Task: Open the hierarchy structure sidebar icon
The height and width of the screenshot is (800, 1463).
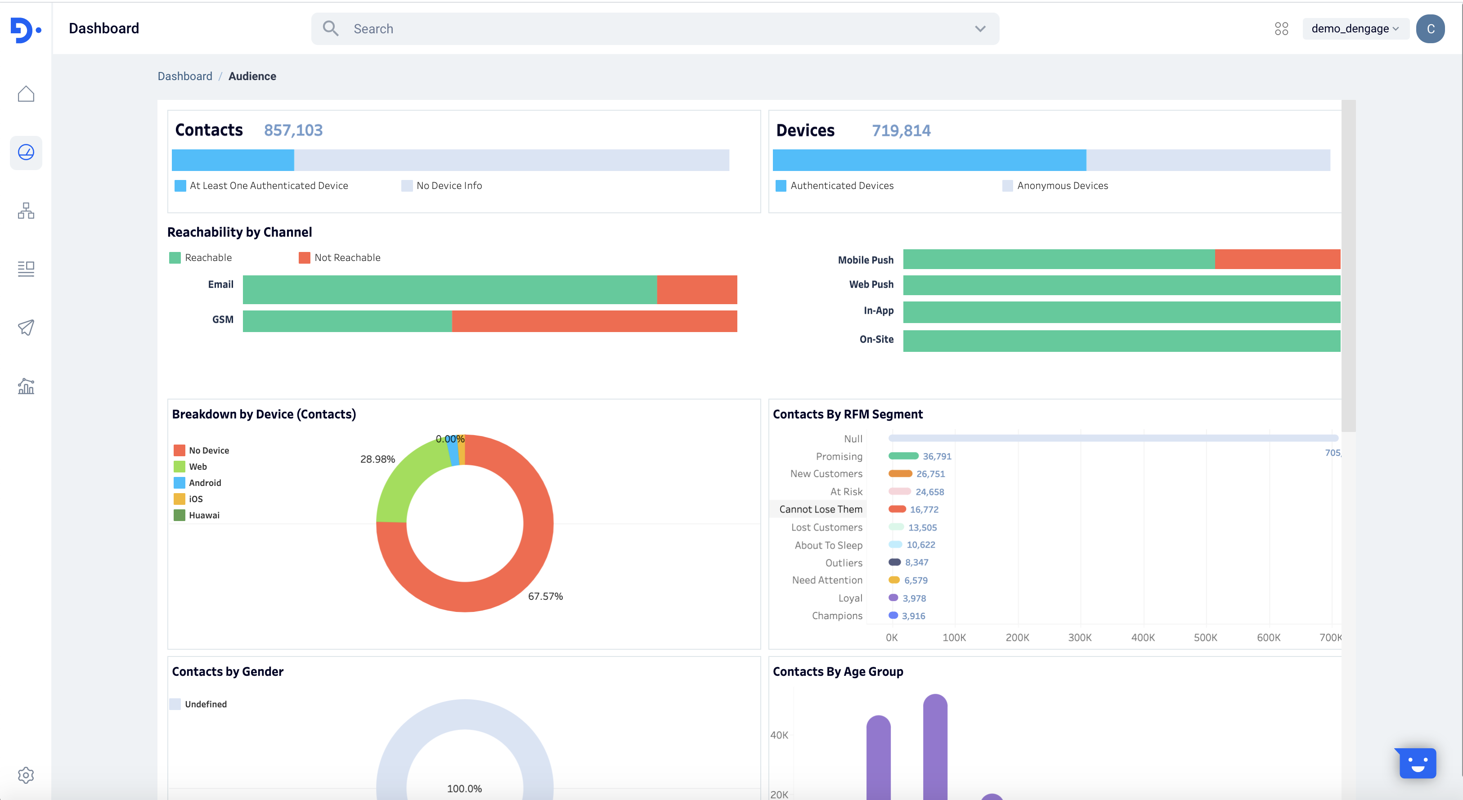Action: pos(26,211)
